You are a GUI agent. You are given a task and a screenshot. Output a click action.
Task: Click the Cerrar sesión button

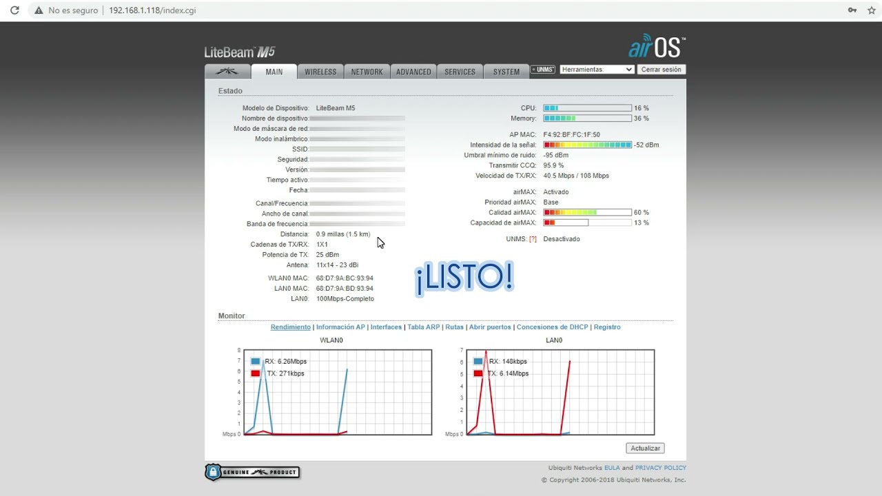[661, 70]
